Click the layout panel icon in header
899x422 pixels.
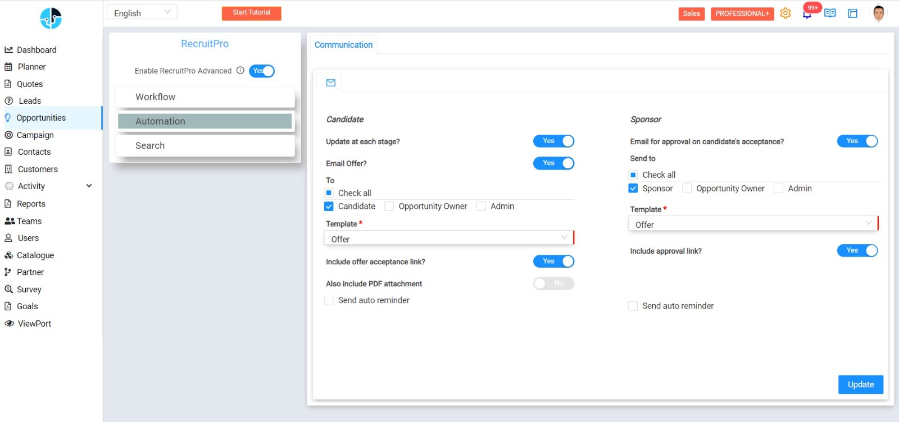(x=852, y=13)
